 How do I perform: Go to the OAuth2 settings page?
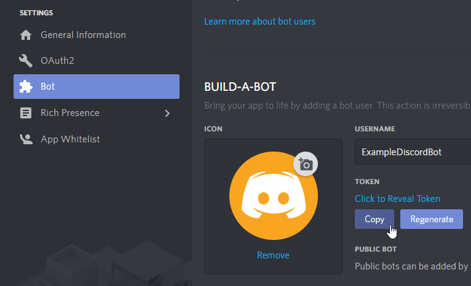tap(57, 61)
